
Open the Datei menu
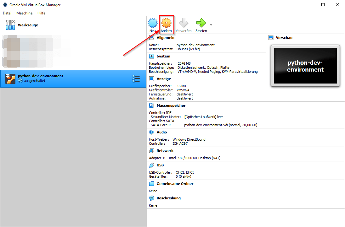point(7,13)
